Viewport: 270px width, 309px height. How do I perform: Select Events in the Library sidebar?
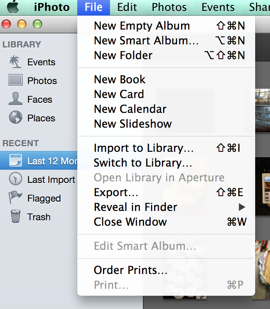[41, 62]
